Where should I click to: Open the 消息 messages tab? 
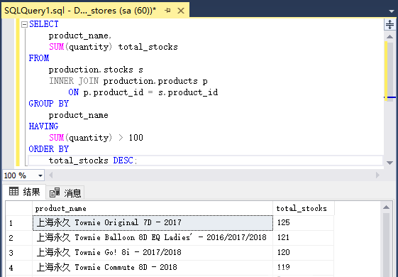(x=65, y=193)
